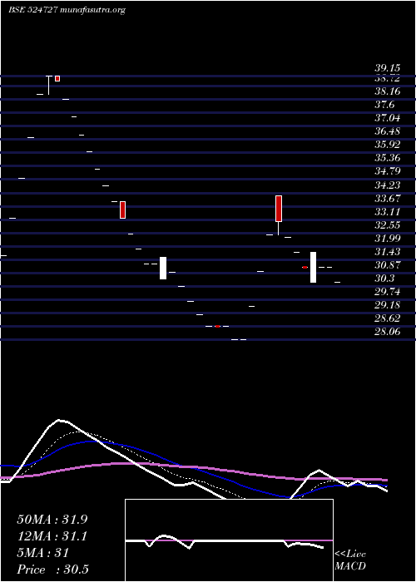Select the tall red candle topping near 34.23

[x=279, y=209]
